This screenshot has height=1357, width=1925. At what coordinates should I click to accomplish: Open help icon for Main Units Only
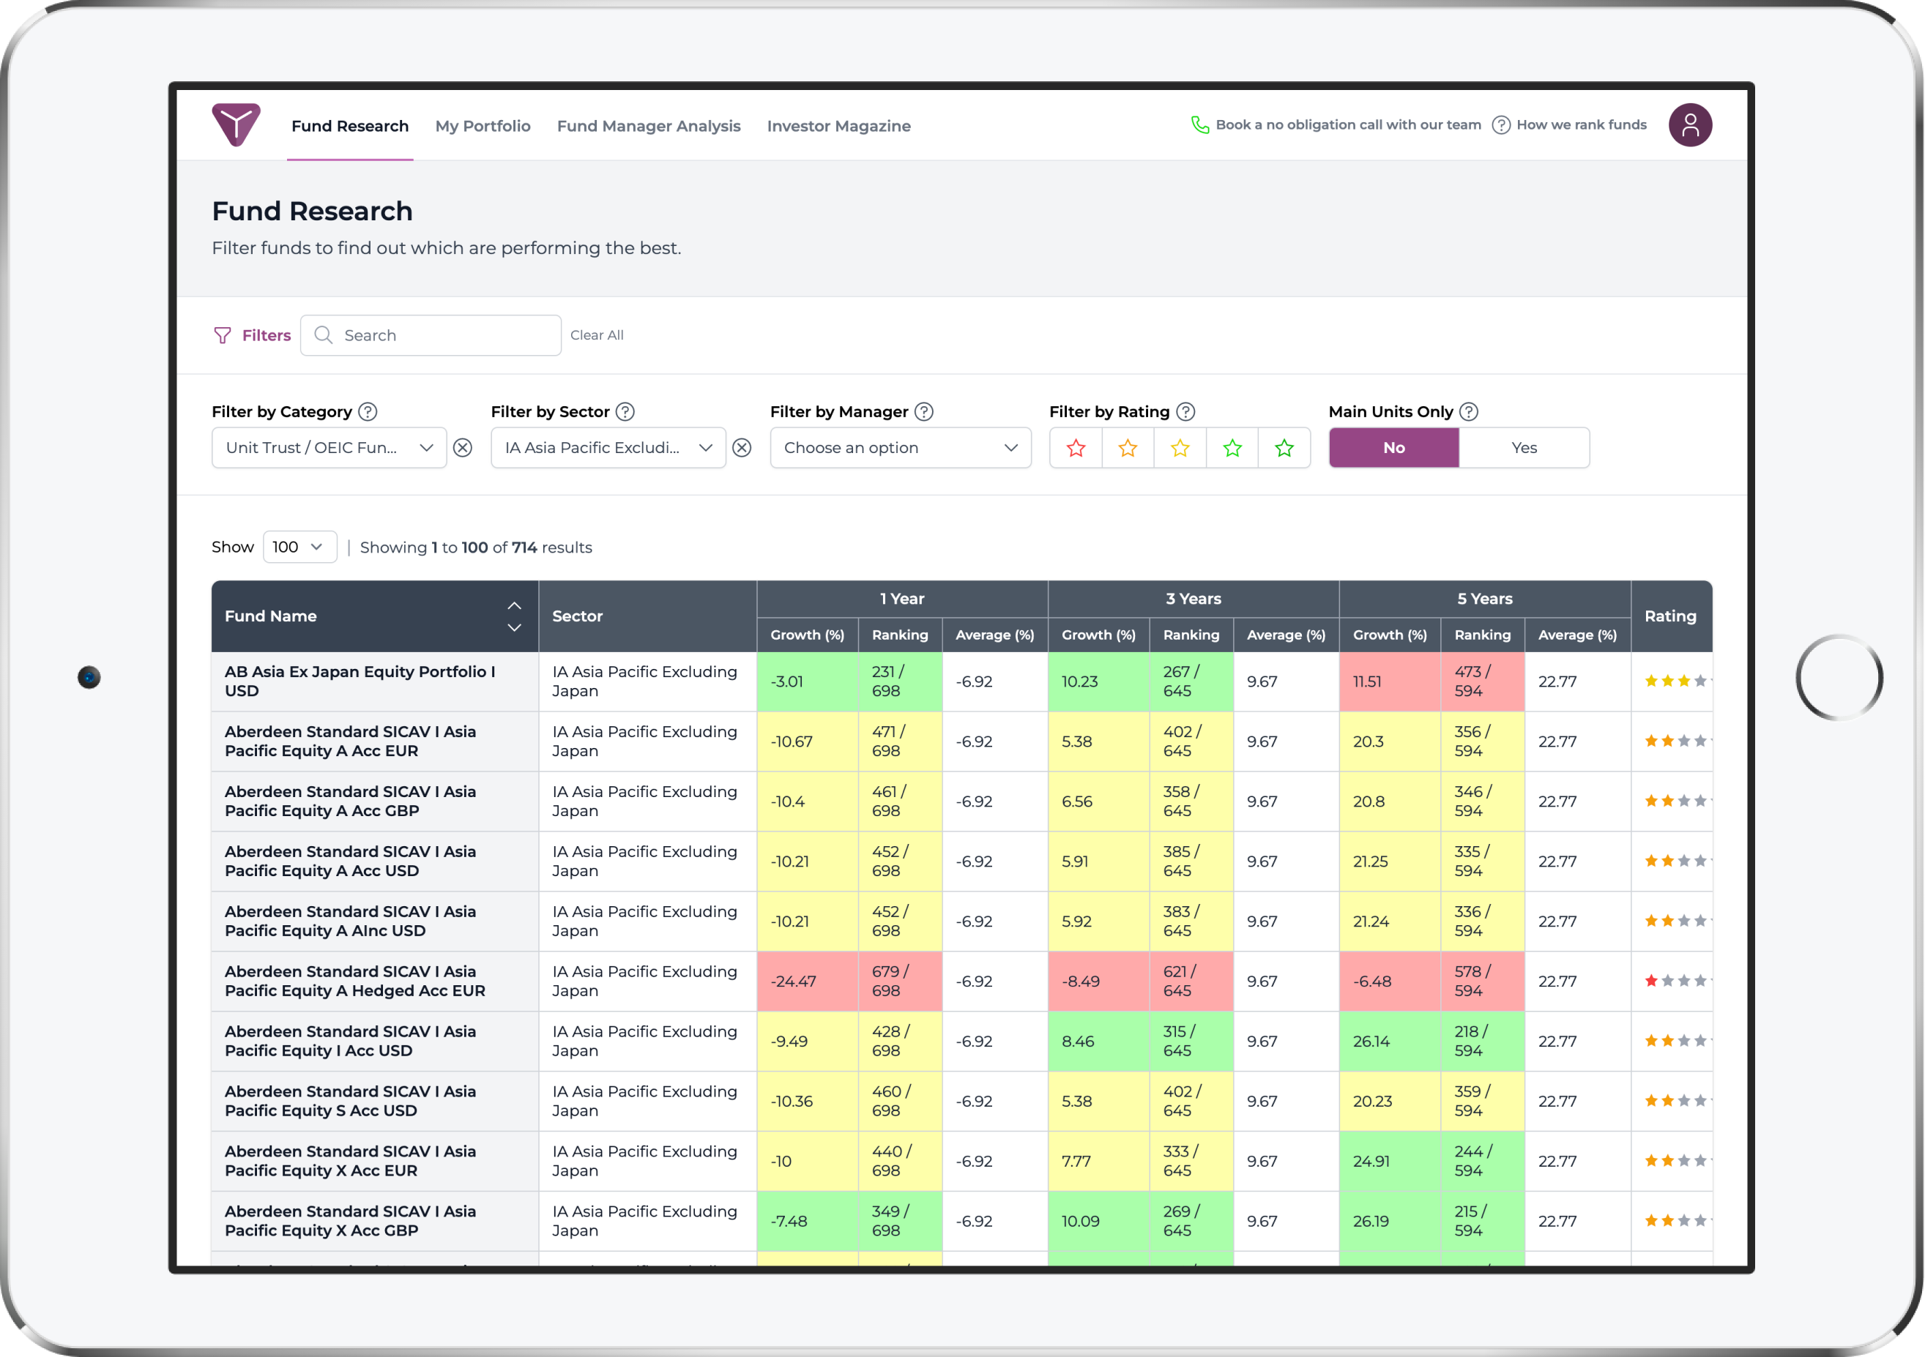click(x=1468, y=411)
